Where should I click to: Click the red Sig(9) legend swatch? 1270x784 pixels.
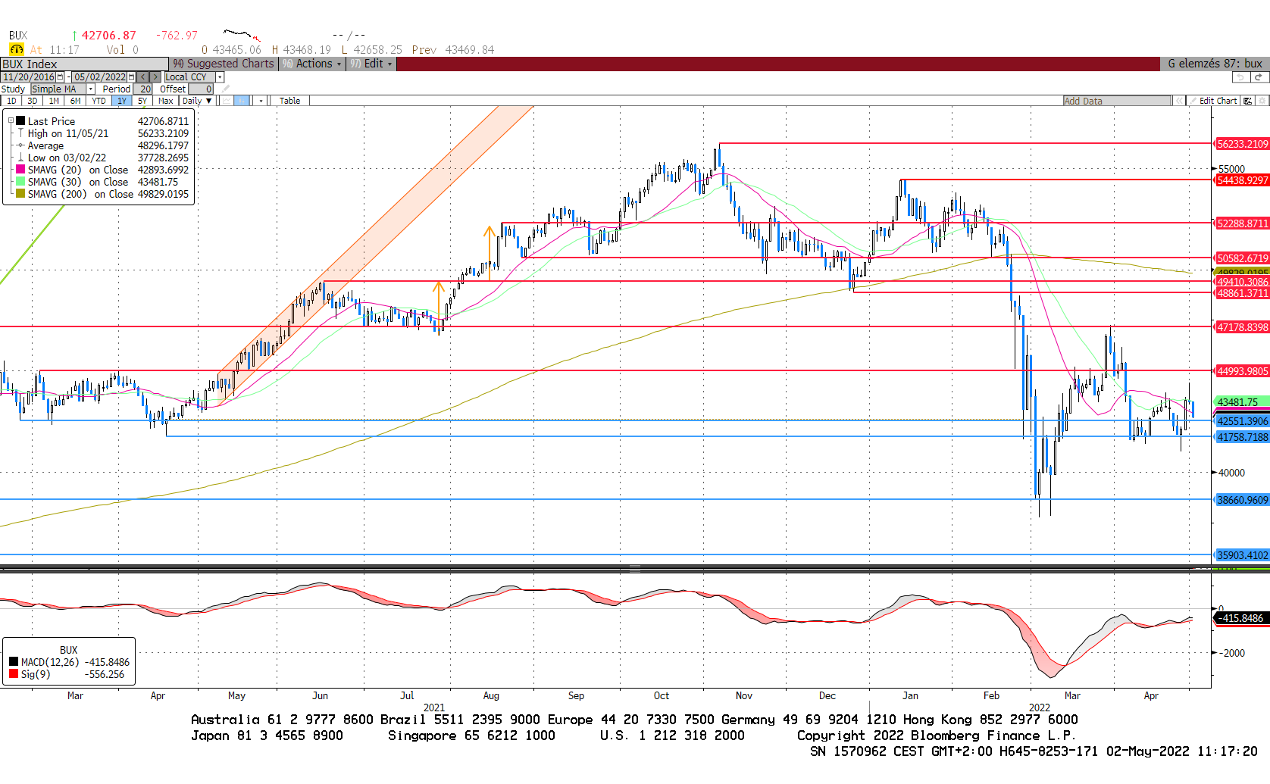click(14, 674)
